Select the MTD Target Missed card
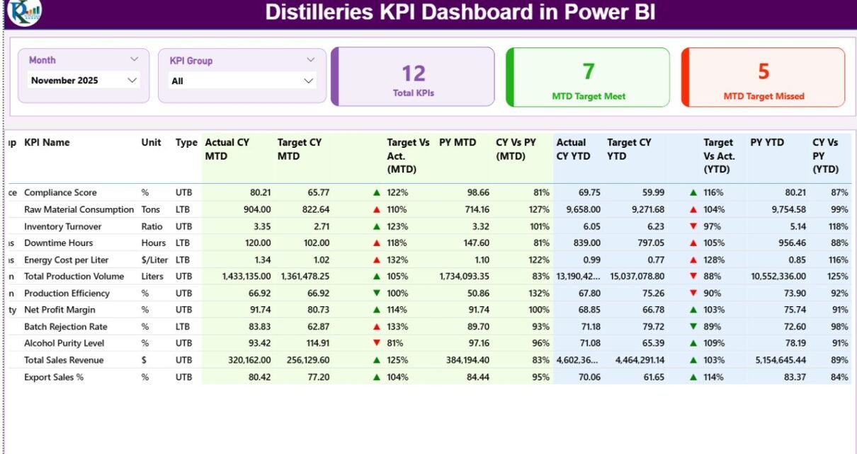The width and height of the screenshot is (857, 454). (763, 77)
